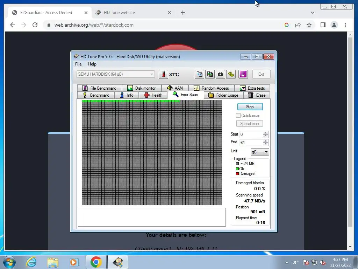Open the Help menu in HD Tune
This screenshot has height=269, width=358.
[x=92, y=64]
